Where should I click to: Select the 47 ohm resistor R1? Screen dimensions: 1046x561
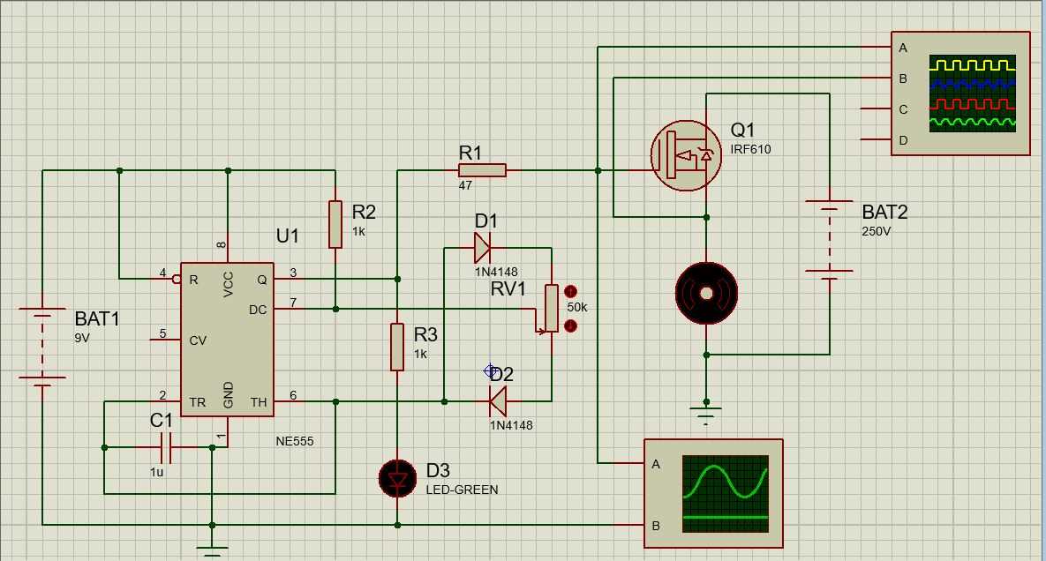[x=482, y=169]
